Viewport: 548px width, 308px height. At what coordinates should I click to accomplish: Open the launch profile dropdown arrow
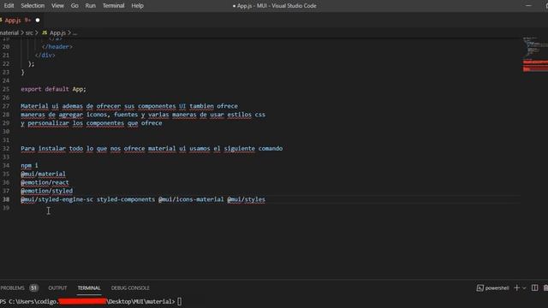coord(524,288)
